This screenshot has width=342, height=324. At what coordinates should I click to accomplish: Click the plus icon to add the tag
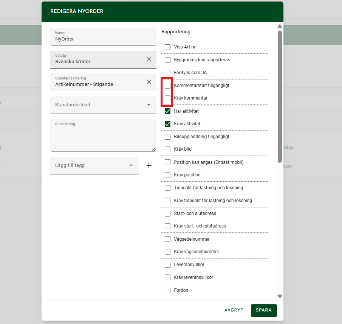149,166
